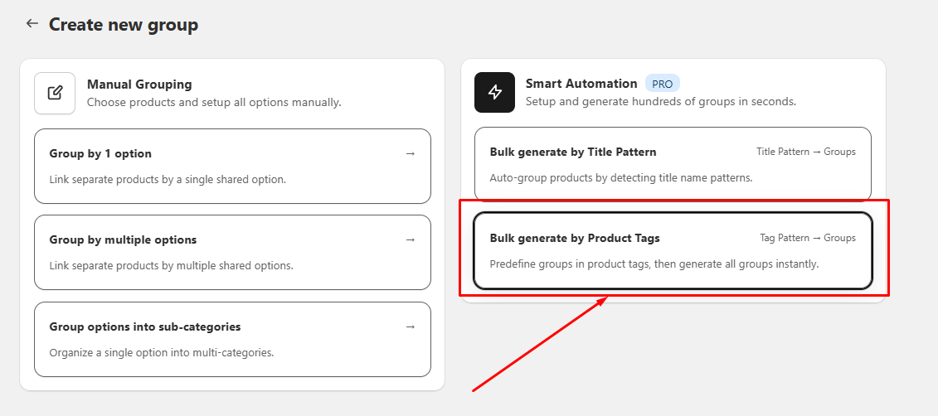Click the arrow in Group by 1 option

pos(410,153)
